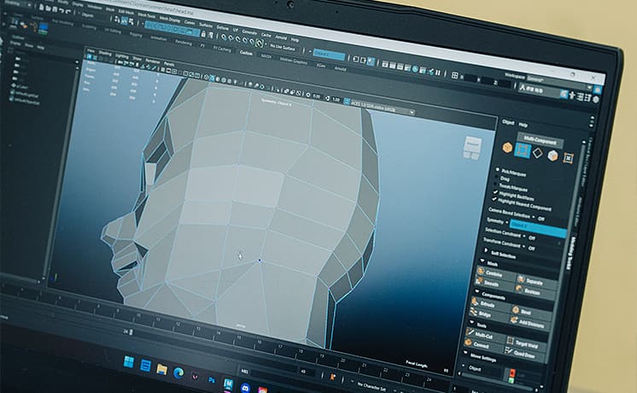Open the Boolean mesh operation
Image resolution: width=637 pixels, height=393 pixels.
click(533, 290)
